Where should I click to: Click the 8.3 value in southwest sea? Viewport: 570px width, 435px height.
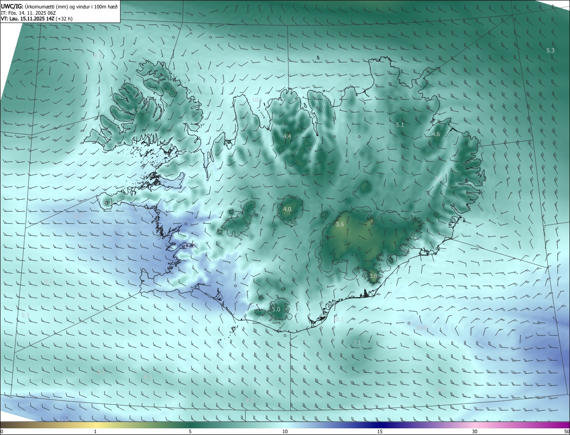[148, 377]
